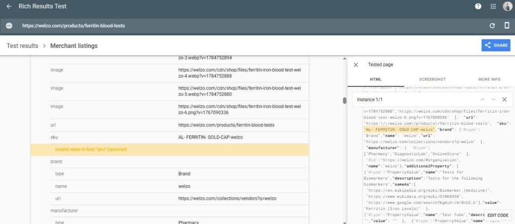Image resolution: width=515 pixels, height=224 pixels.
Task: Switch device using the smartphone icon
Action: coord(507,26)
